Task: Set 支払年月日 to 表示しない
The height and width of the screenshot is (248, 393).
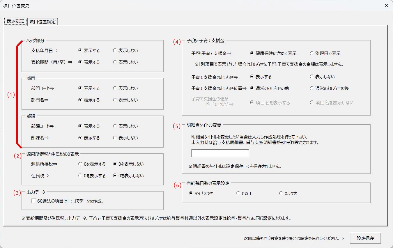Action: coord(125,50)
